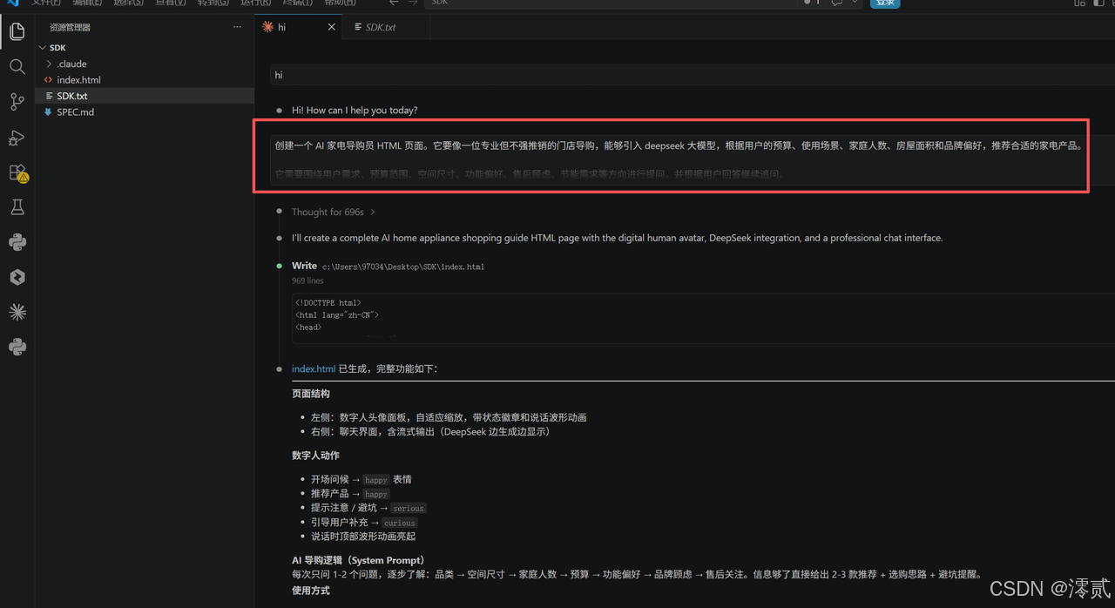Open the Explorer view in activity bar
Screen dimensions: 1115x608
17,32
